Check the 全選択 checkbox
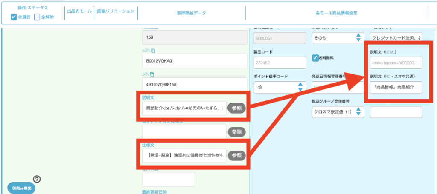Viewport: 437px width, 194px height. pos(14,17)
